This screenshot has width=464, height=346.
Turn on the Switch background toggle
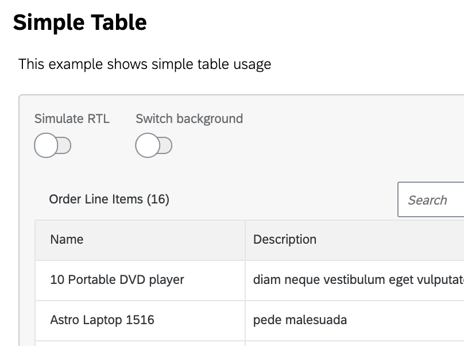coord(154,145)
